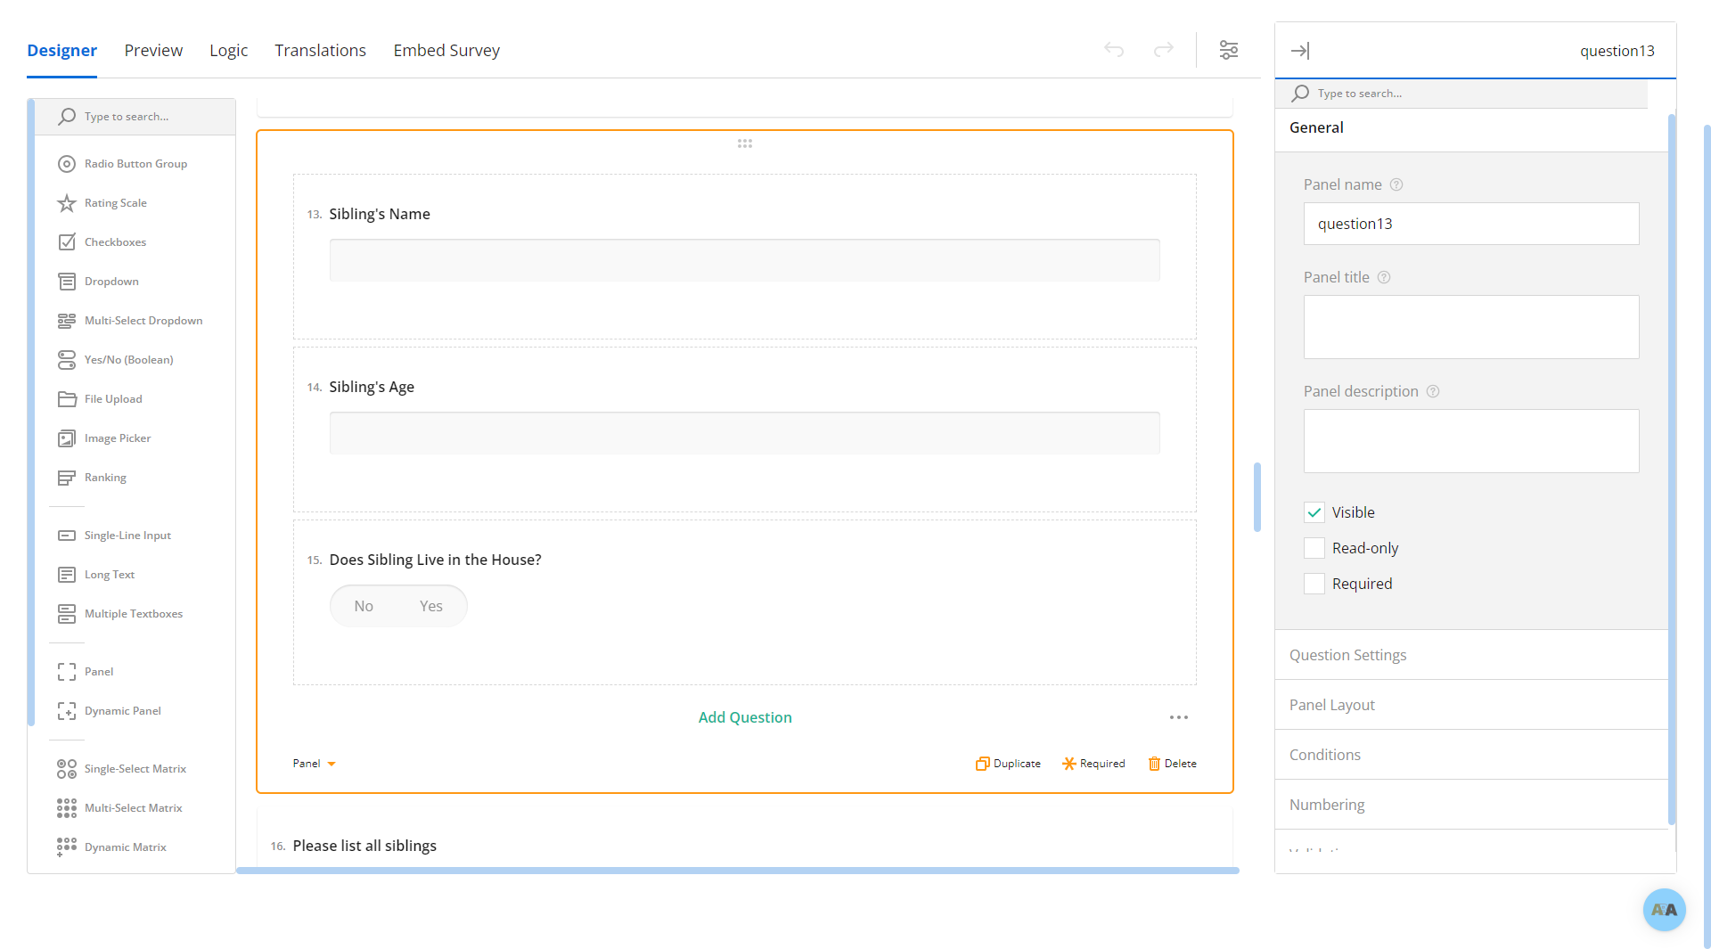
Task: Uncheck the Visible checkbox
Action: pyautogui.click(x=1314, y=512)
